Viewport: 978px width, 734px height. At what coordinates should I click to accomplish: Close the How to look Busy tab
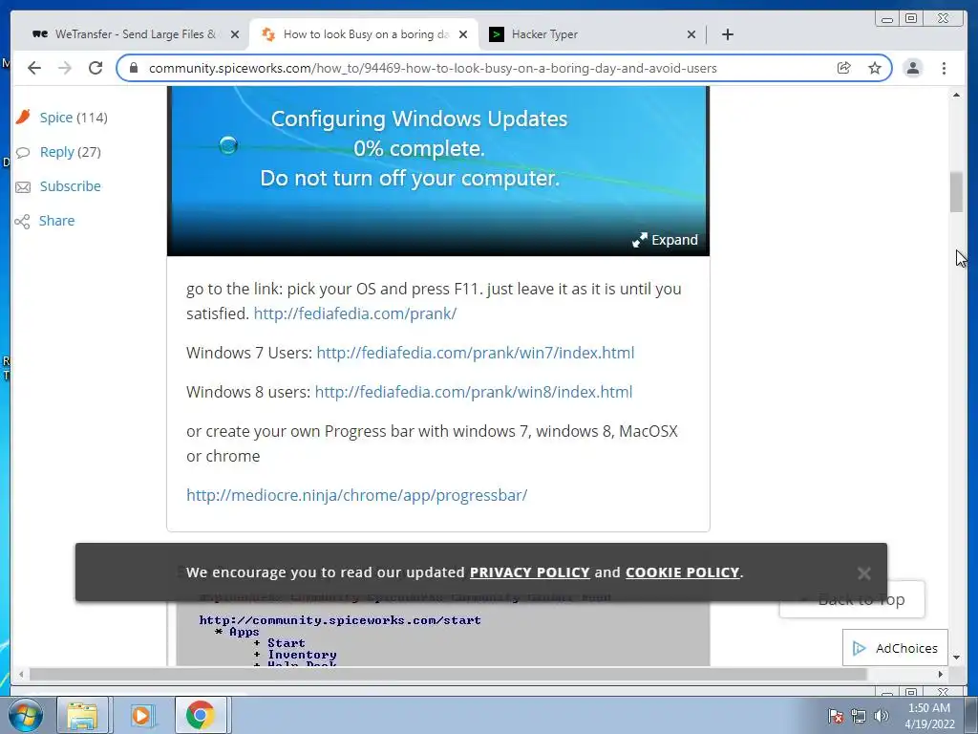(x=463, y=34)
